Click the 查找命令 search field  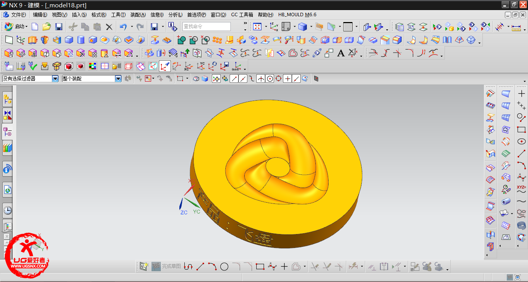206,27
